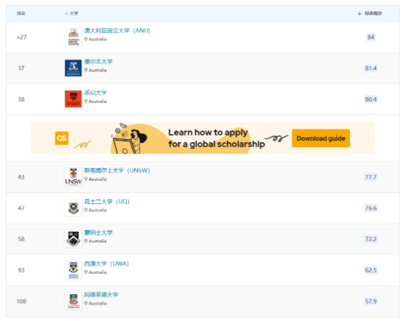Click the location pin icon under UWA
This screenshot has height=321, width=406.
tap(86, 272)
